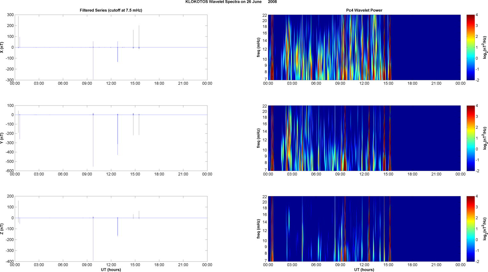Click log2(nT²/Hz) label beside top colorbar
This screenshot has width=488, height=272.
coord(485,47)
